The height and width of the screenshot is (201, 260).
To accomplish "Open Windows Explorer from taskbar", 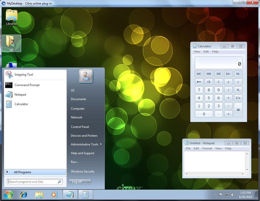I will [x=39, y=194].
